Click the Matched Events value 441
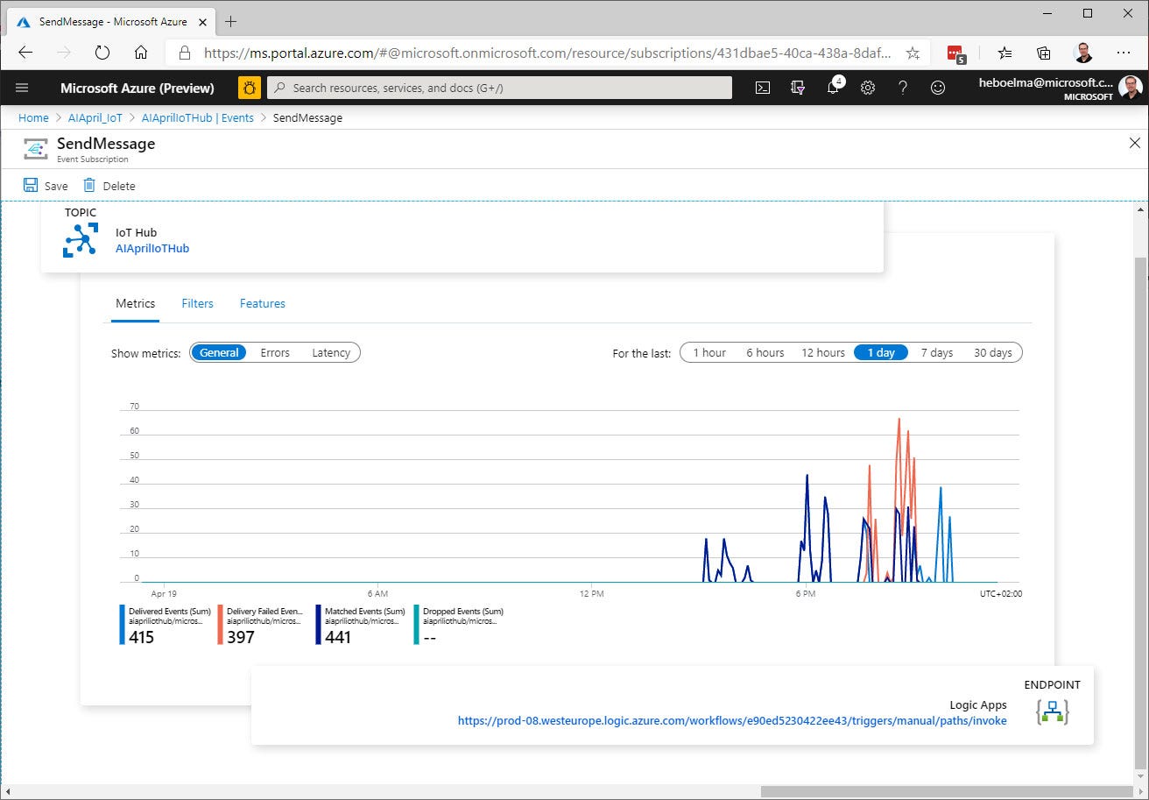The image size is (1149, 800). point(338,637)
